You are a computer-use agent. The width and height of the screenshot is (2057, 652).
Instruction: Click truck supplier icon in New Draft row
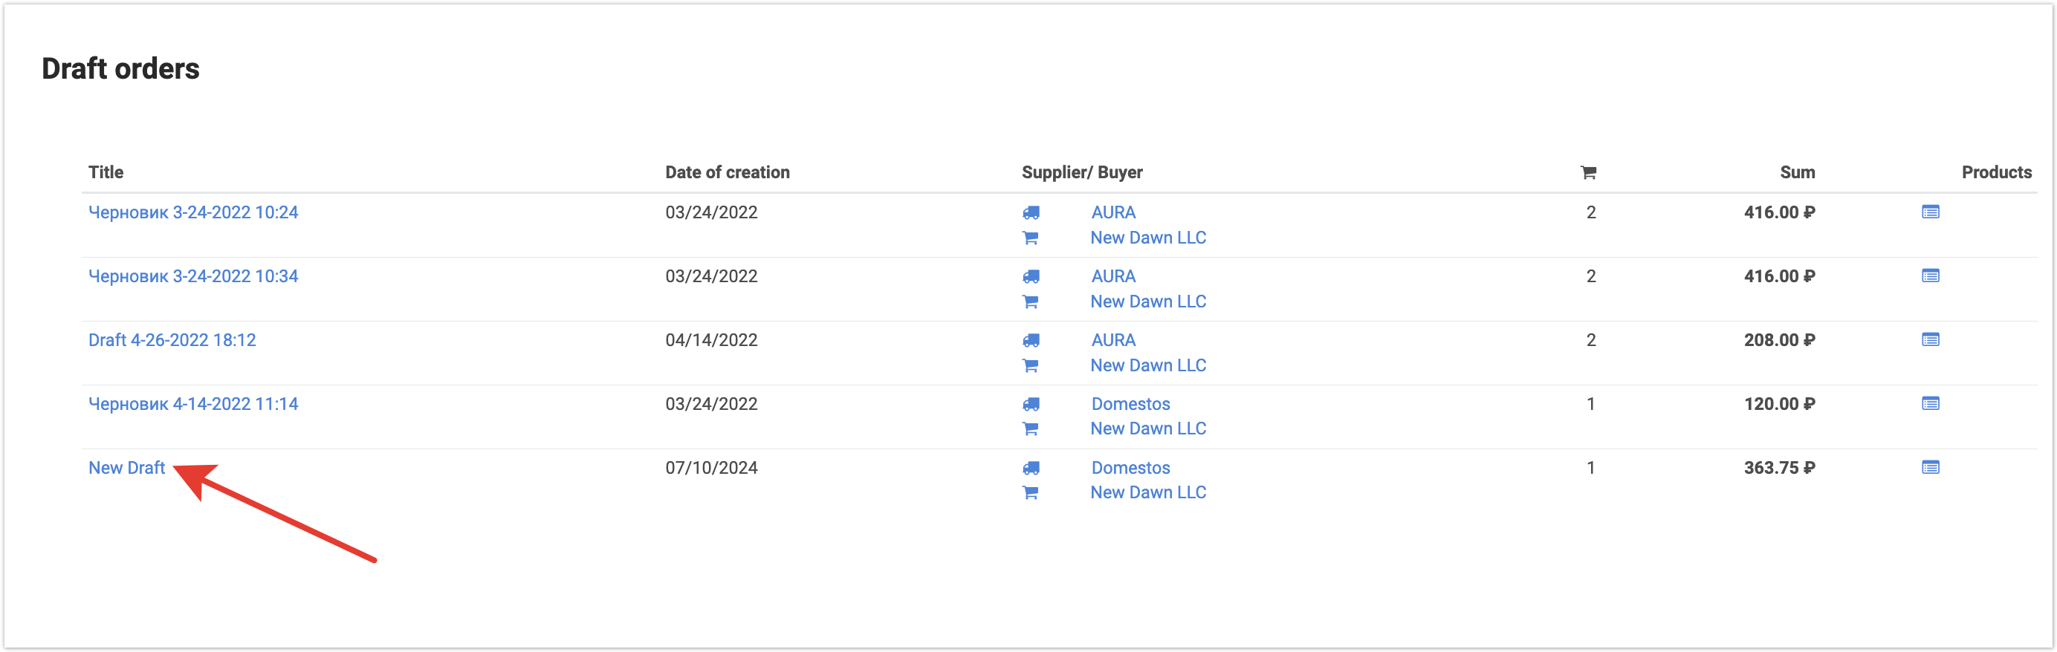click(1031, 469)
